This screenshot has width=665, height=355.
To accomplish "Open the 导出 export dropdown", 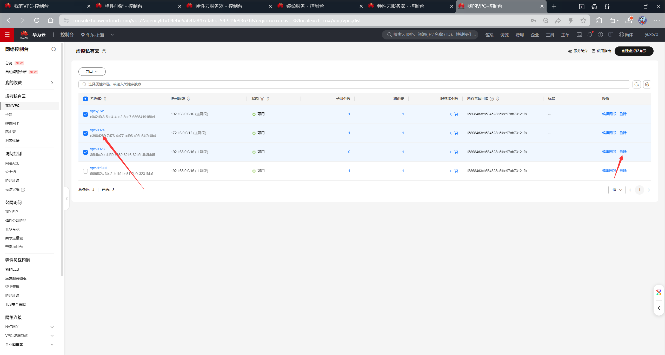I will click(92, 72).
